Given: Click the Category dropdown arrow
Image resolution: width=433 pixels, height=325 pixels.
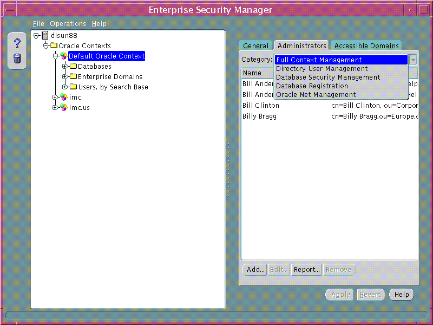Looking at the screenshot, I should click(413, 60).
